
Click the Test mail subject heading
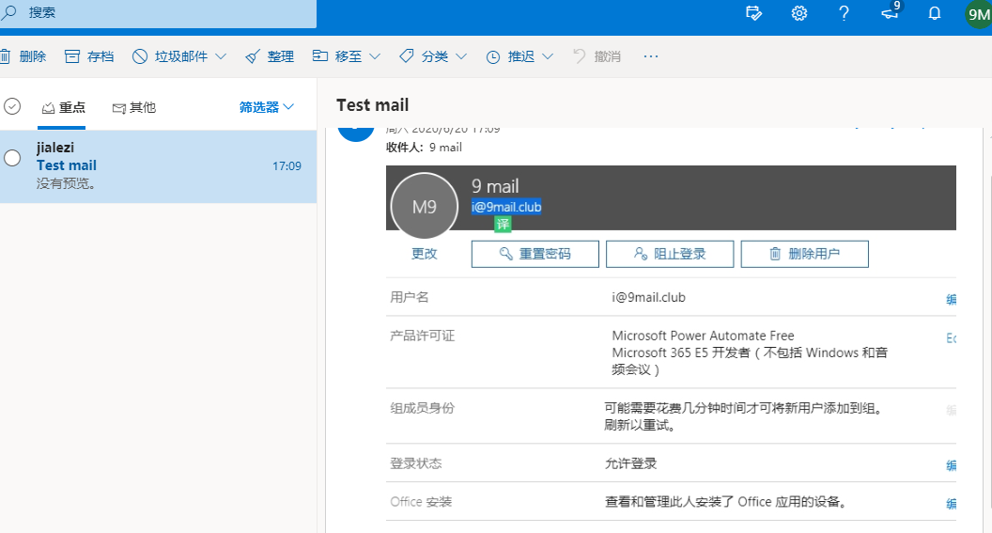373,105
